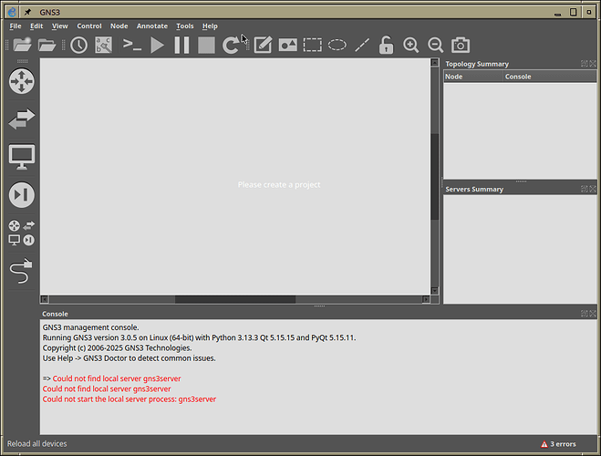Click the Open project folder icon
Screen dimensions: 601x456
pyautogui.click(x=47, y=45)
